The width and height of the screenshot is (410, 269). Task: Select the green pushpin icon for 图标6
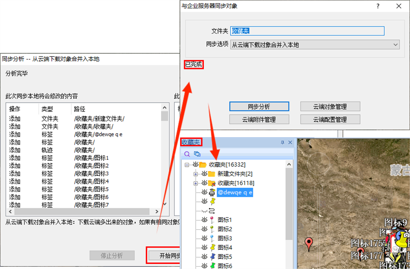pyautogui.click(x=212, y=266)
